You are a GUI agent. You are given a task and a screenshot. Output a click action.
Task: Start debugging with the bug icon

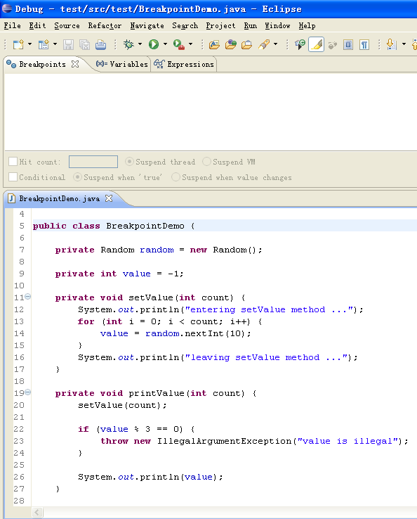click(128, 44)
